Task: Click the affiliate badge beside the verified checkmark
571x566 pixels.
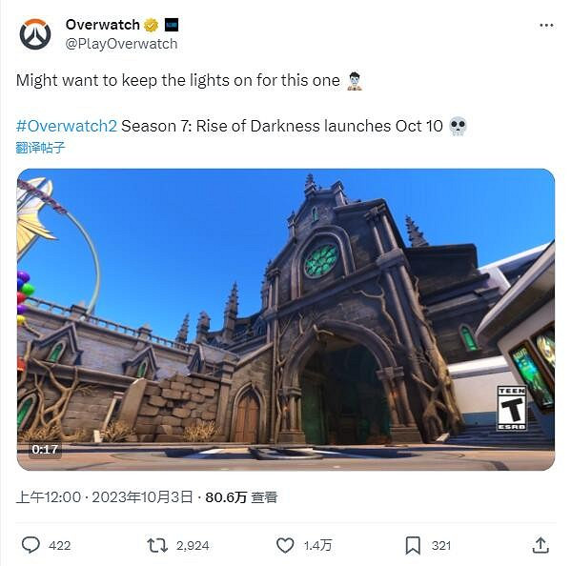Action: click(x=172, y=25)
